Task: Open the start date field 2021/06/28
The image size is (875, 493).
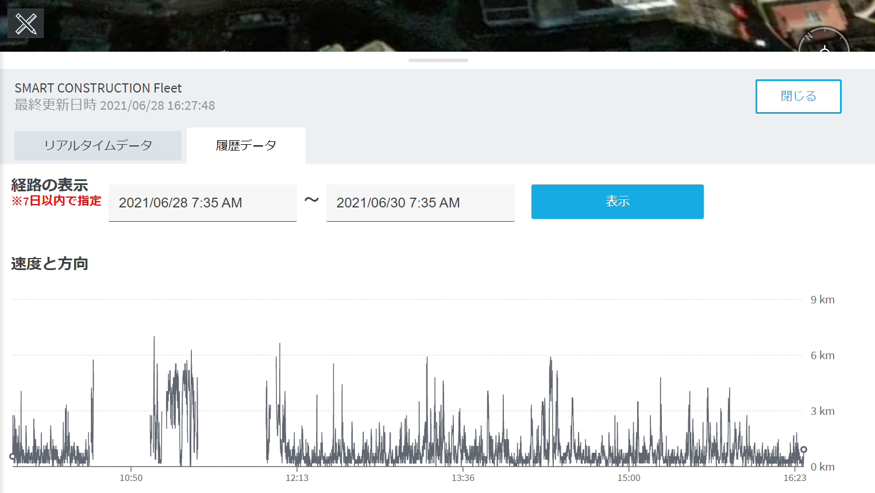Action: click(x=202, y=203)
